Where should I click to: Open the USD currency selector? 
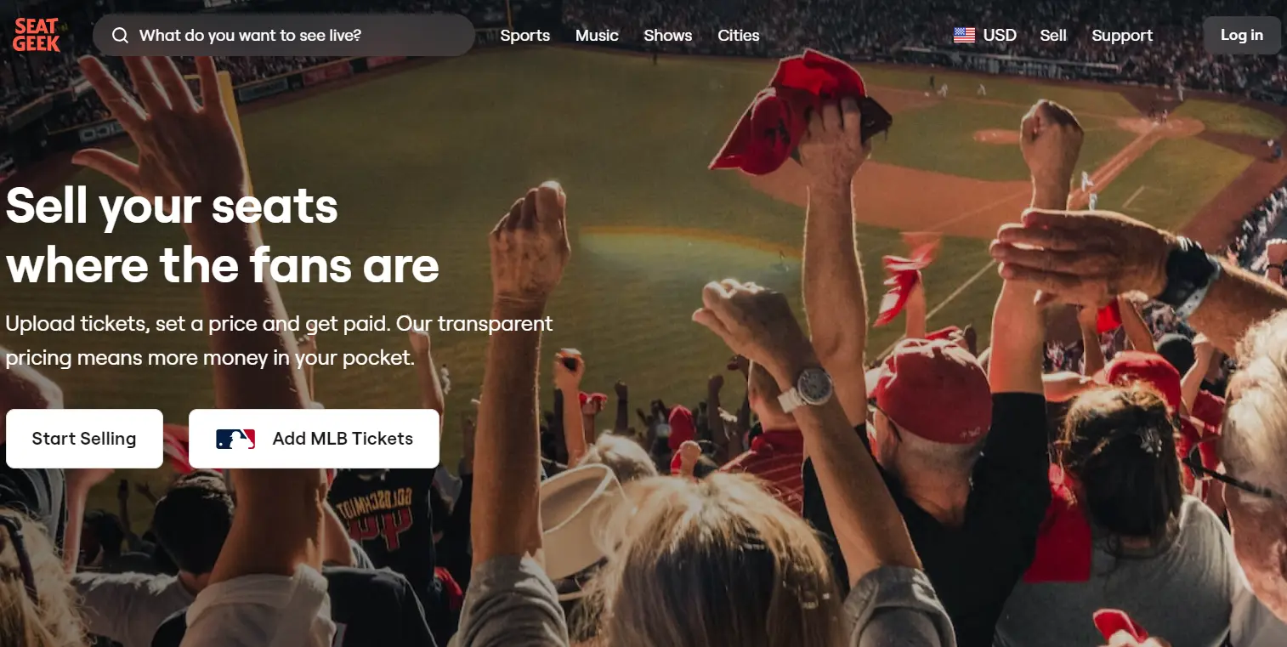[985, 36]
